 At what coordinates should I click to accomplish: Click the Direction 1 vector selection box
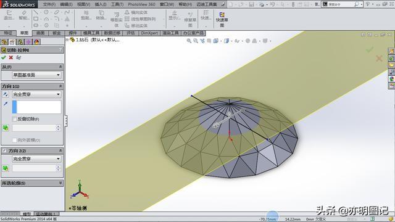point(36,107)
